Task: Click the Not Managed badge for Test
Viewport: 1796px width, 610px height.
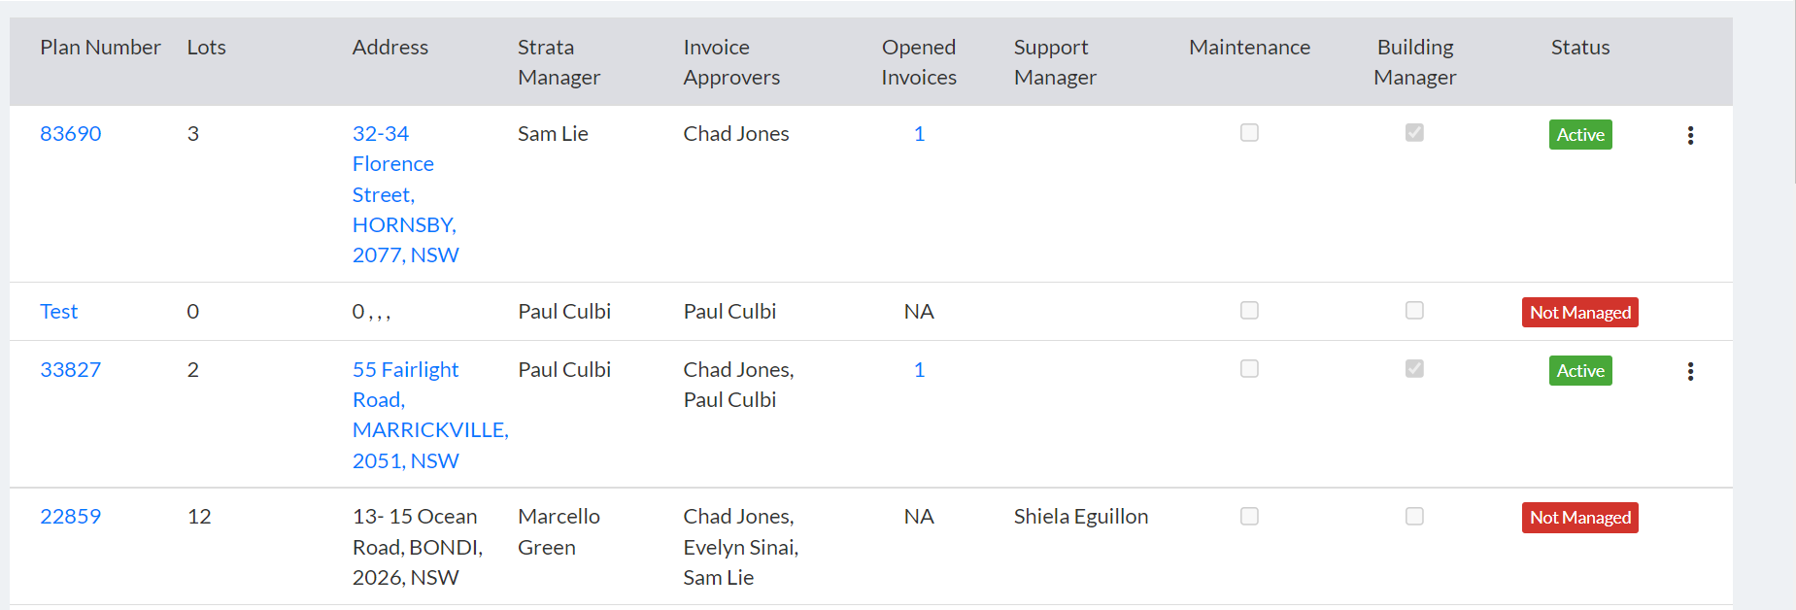Action: coord(1579,312)
